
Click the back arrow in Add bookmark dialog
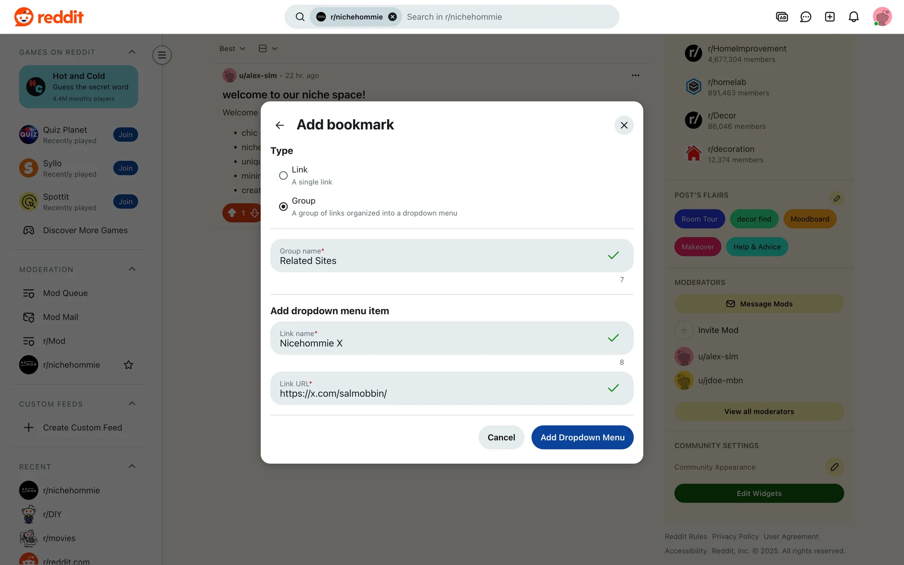pyautogui.click(x=280, y=125)
